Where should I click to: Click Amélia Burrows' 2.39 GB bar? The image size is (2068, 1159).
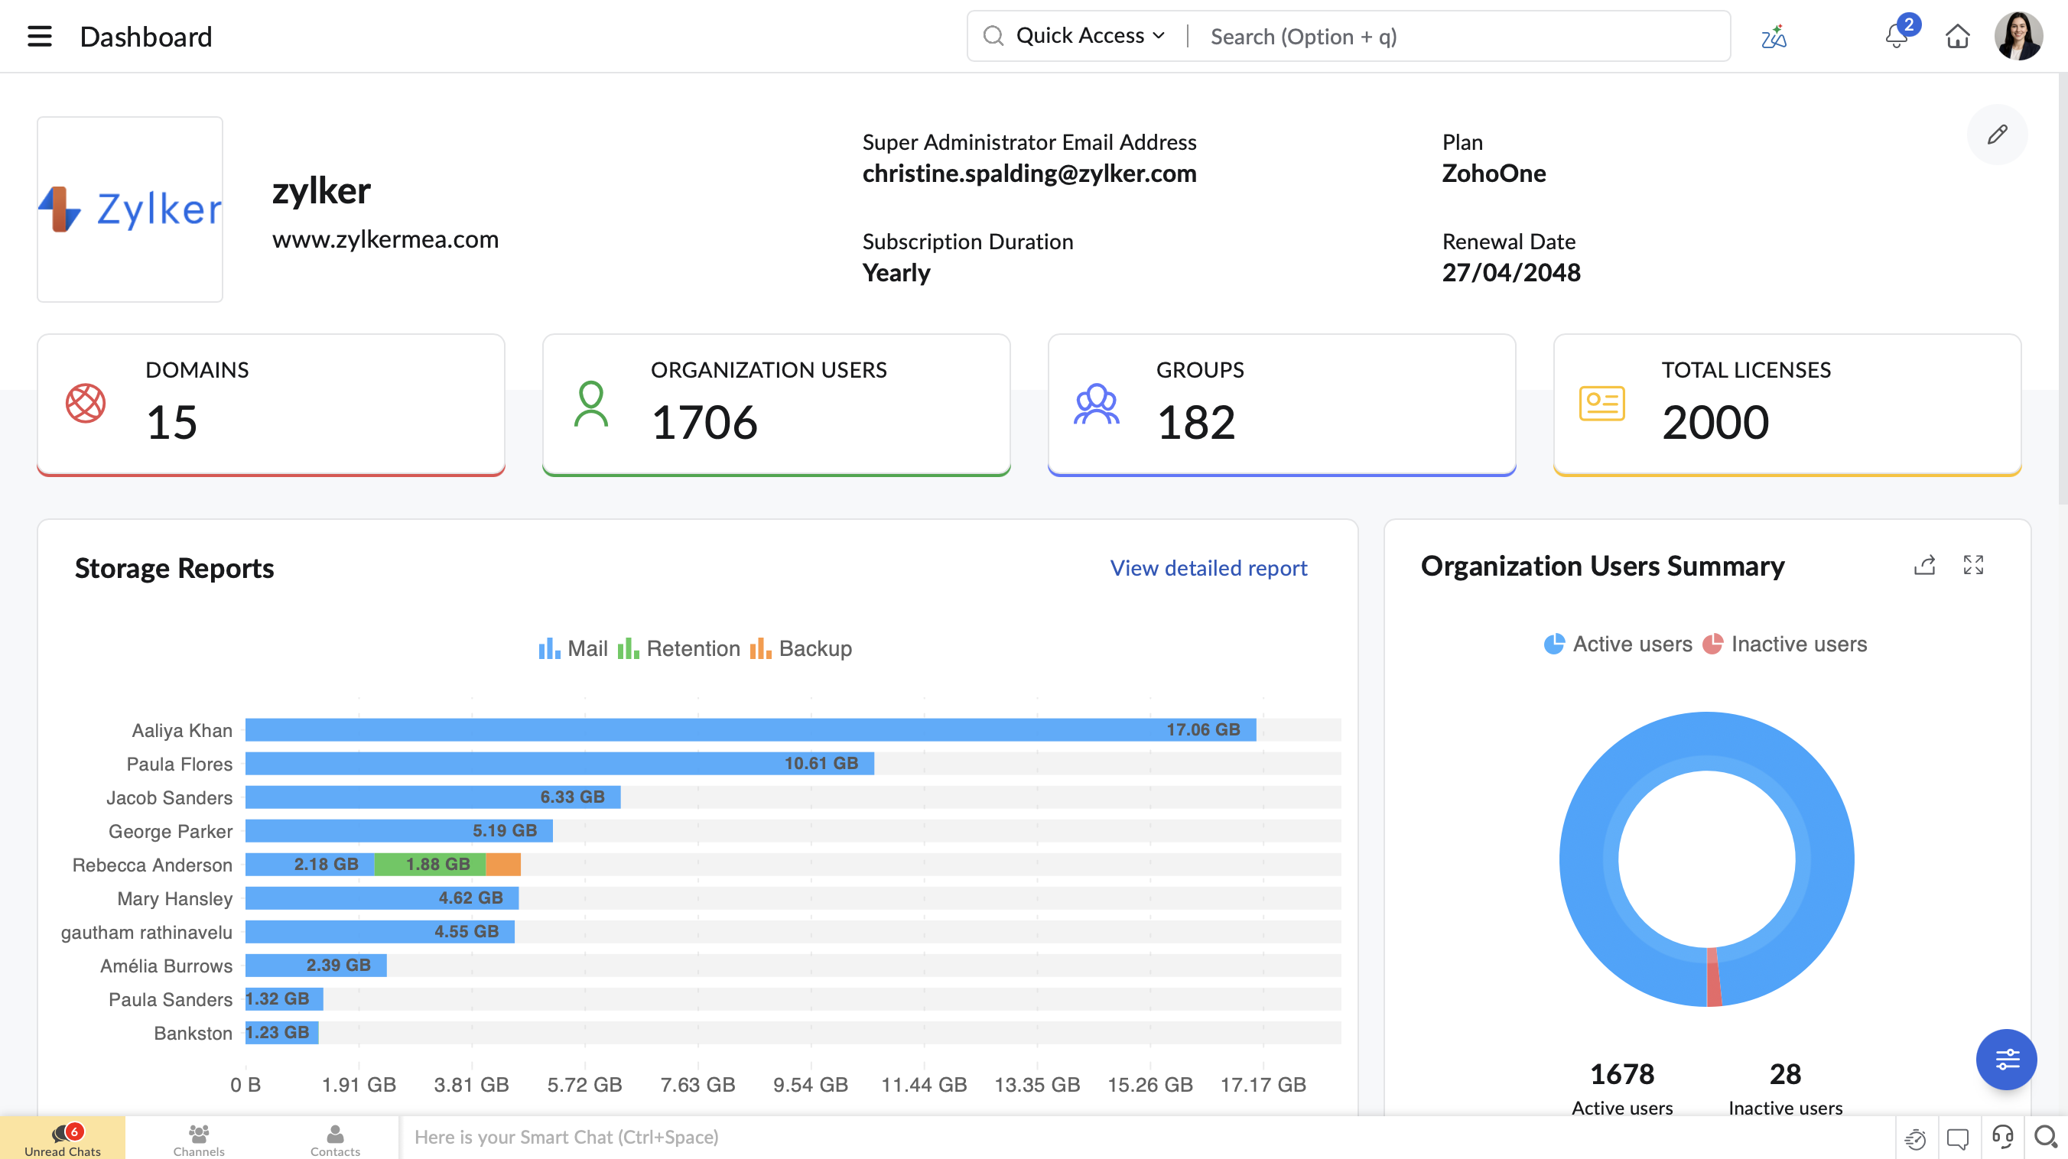pyautogui.click(x=317, y=966)
